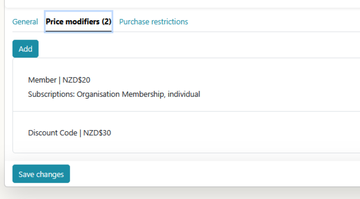360x199 pixels.
Task: Open the Purchase restrictions tab
Action: click(153, 22)
